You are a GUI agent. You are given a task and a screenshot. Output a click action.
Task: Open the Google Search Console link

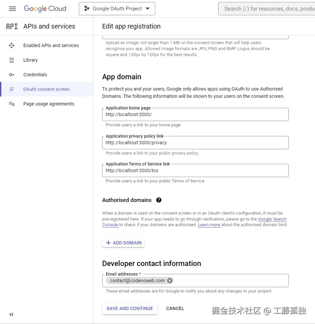coord(272,219)
